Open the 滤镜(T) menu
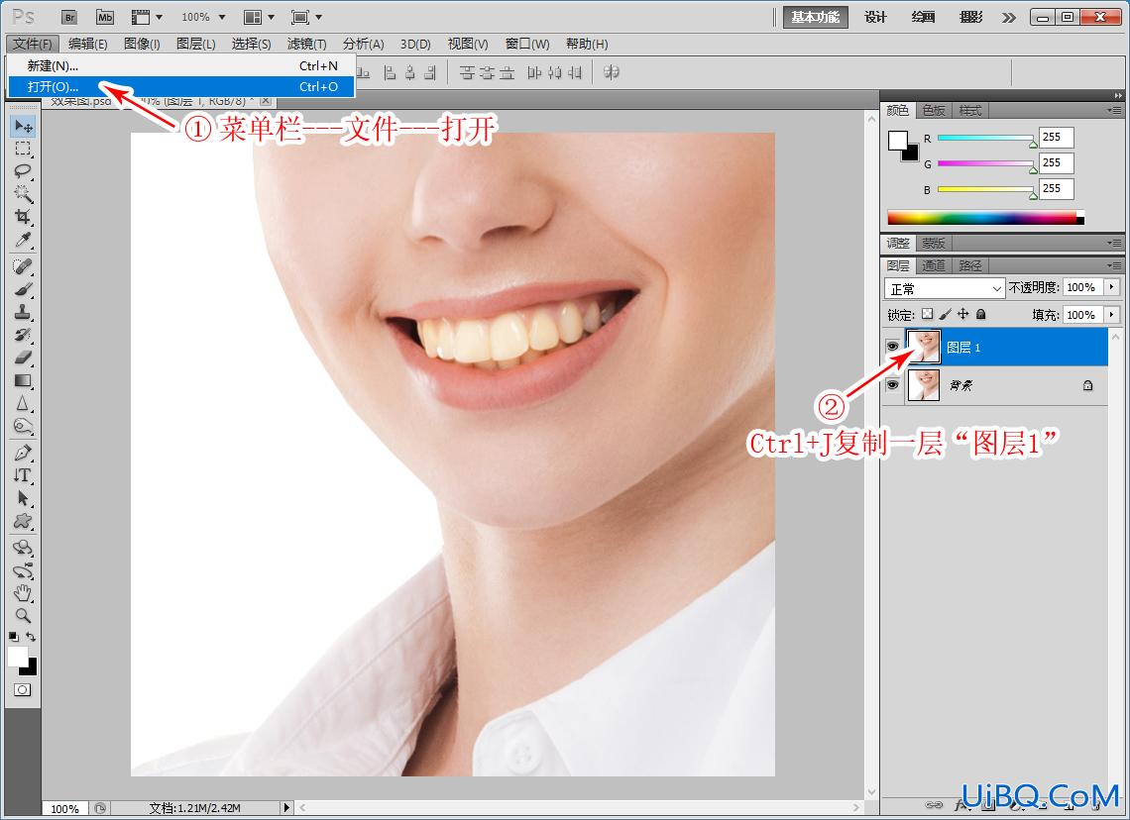 [x=307, y=44]
